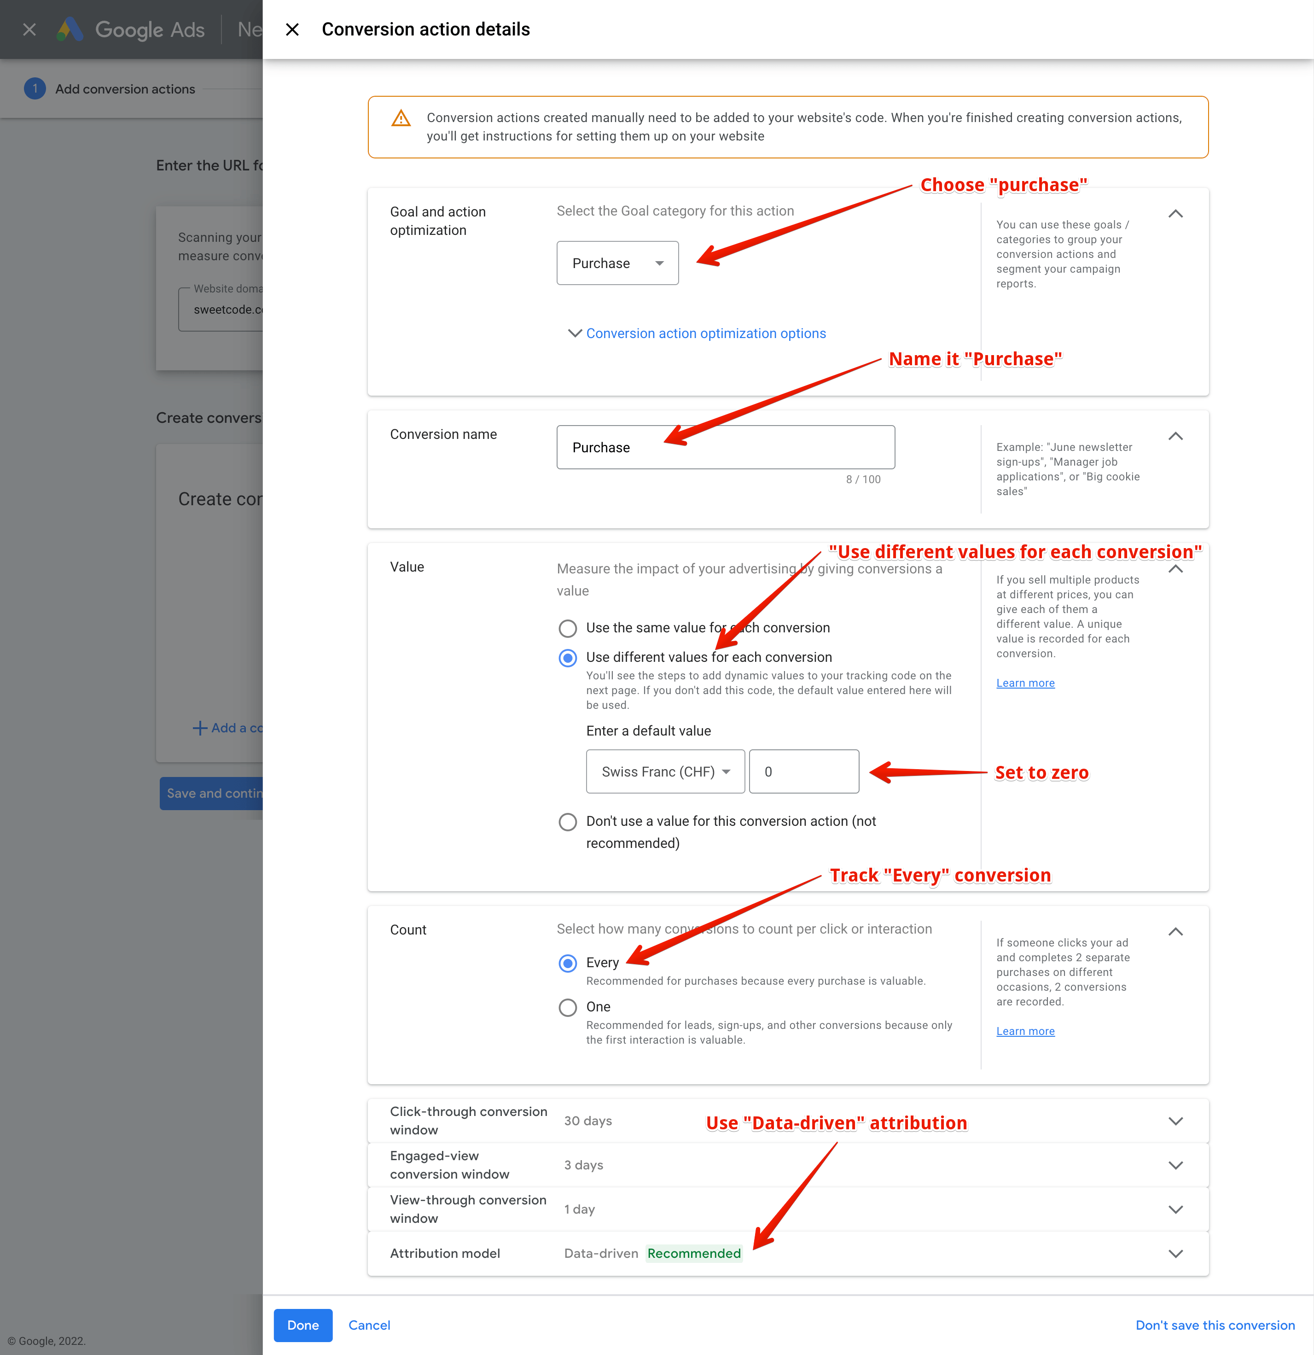Open the Swiss Franc currency dropdown
Viewport: 1314px width, 1355px height.
pos(665,771)
